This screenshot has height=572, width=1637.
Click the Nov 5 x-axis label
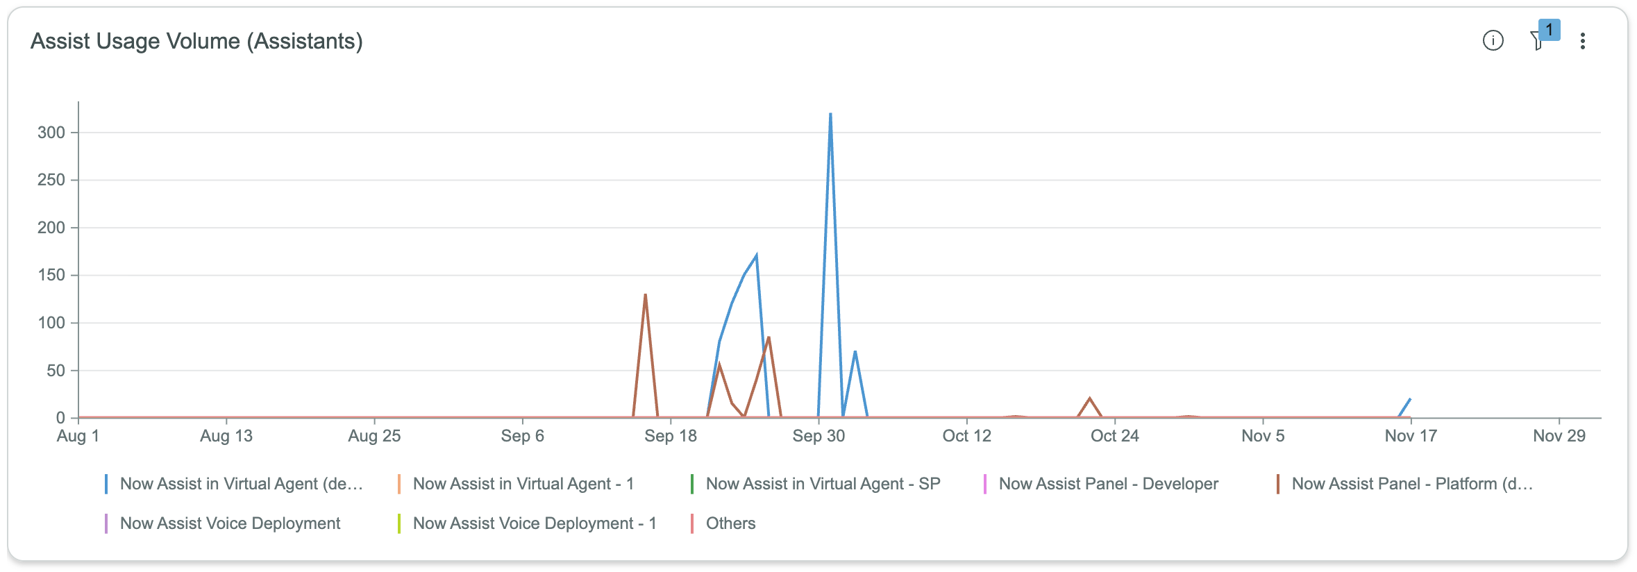tap(1263, 436)
